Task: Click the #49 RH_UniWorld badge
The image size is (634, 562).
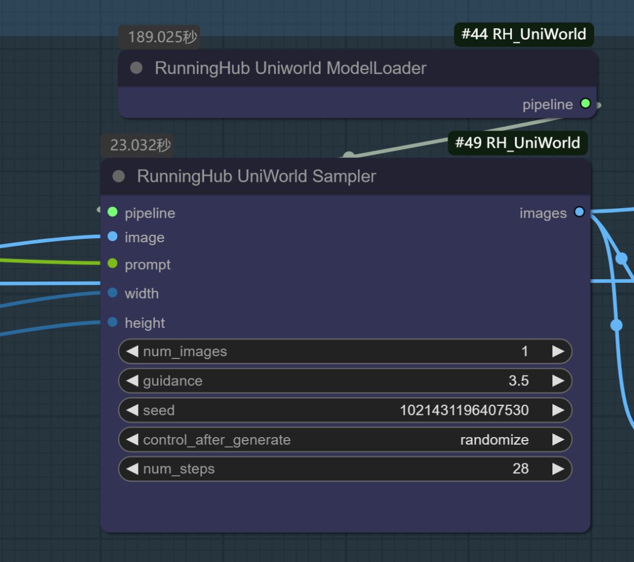Action: point(518,143)
